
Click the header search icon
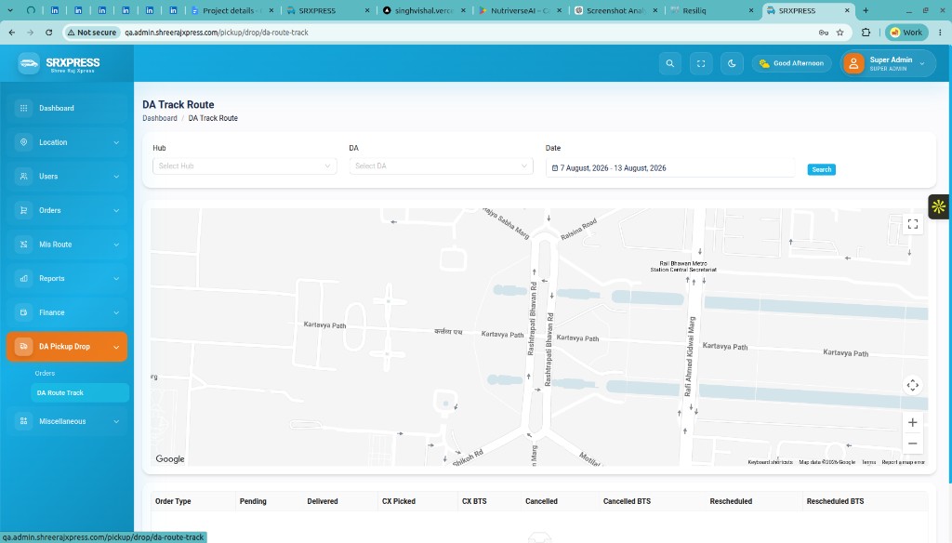pyautogui.click(x=669, y=63)
